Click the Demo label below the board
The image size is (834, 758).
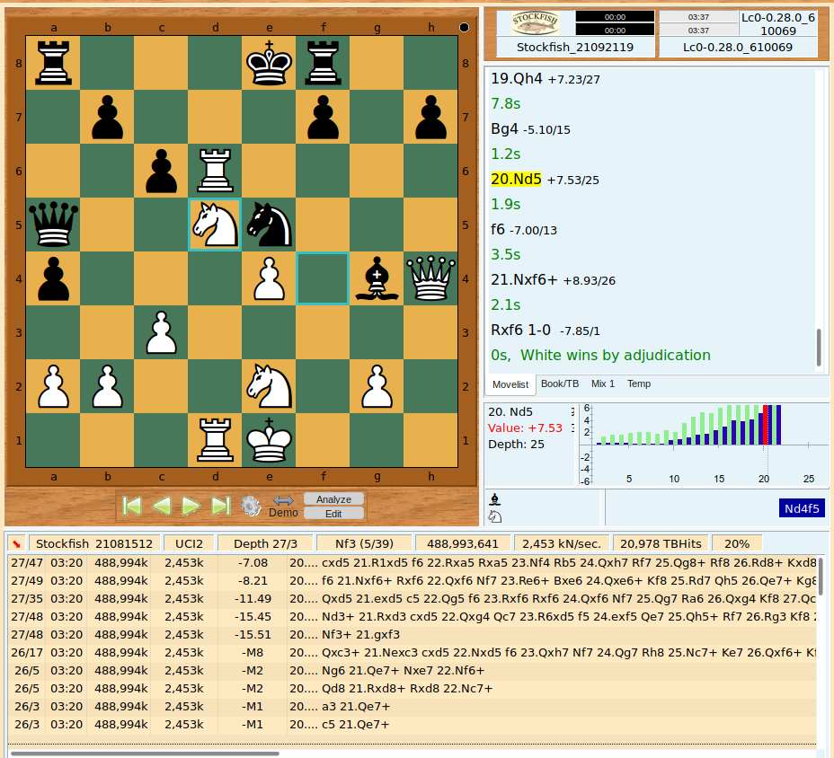tap(283, 513)
